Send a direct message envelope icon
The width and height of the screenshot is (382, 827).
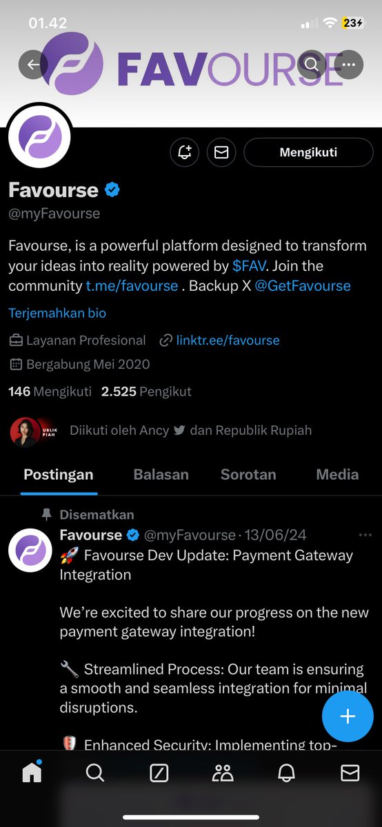[x=221, y=152]
